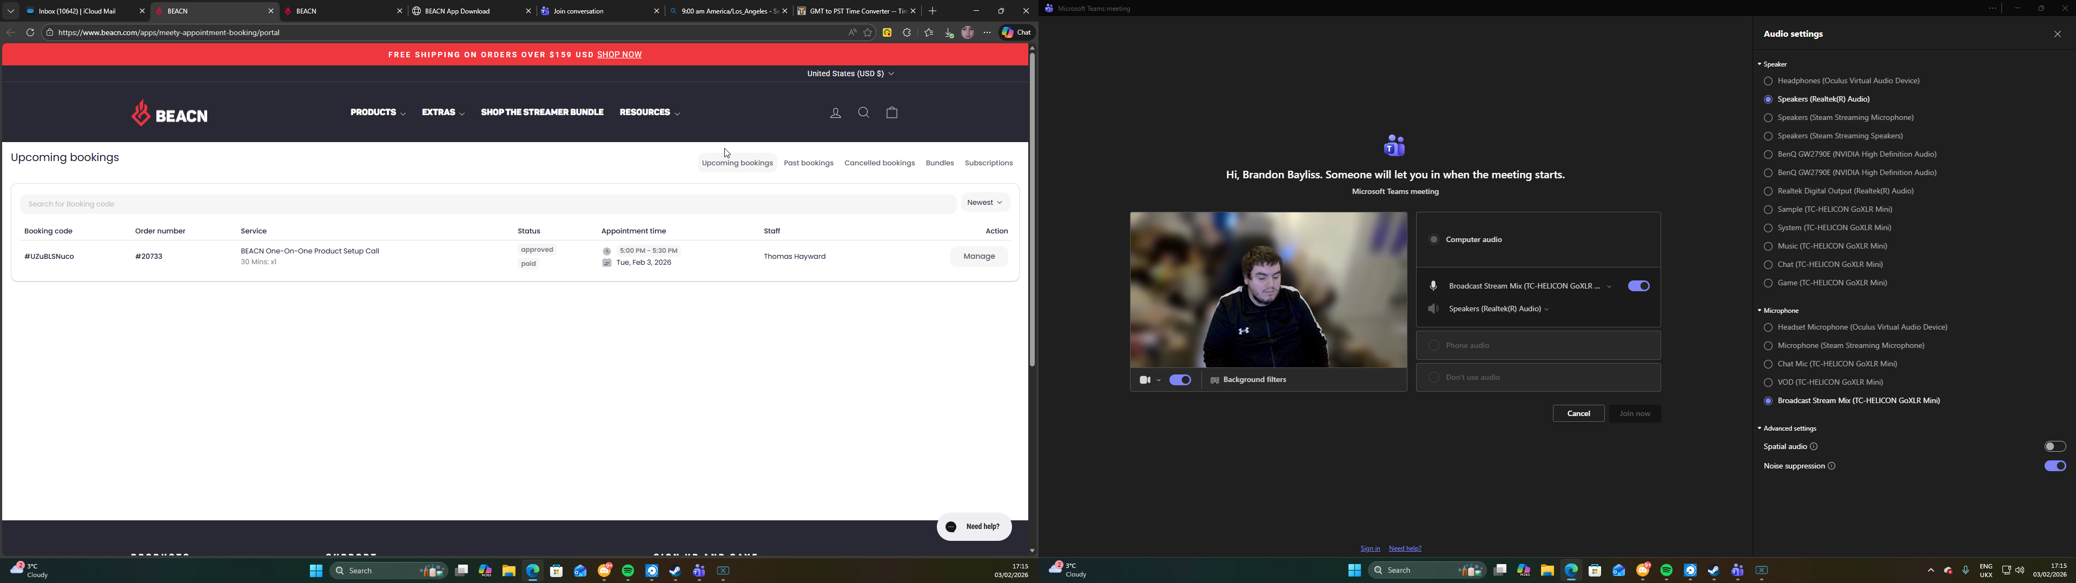Open the Need help chat widget
This screenshot has height=583, width=2076.
coord(974,527)
